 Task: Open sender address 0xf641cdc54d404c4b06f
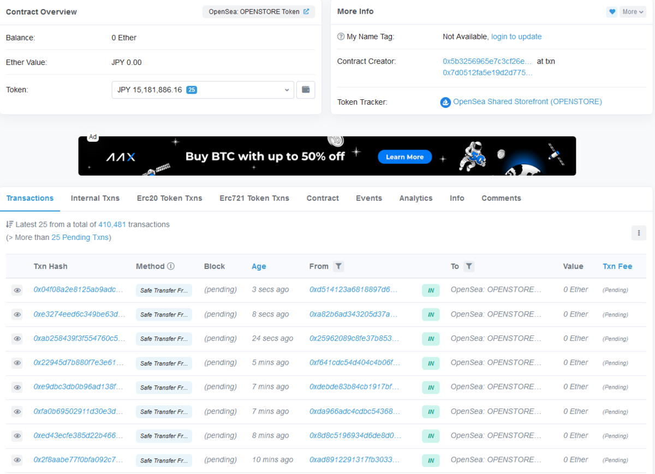point(355,362)
